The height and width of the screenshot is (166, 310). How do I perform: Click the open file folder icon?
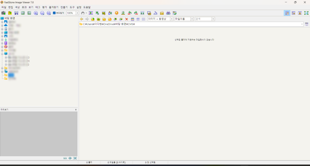(10, 13)
